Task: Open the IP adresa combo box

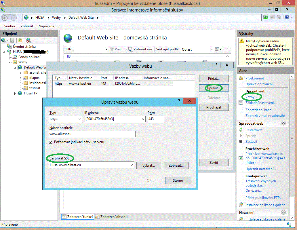Action: click(x=143, y=119)
